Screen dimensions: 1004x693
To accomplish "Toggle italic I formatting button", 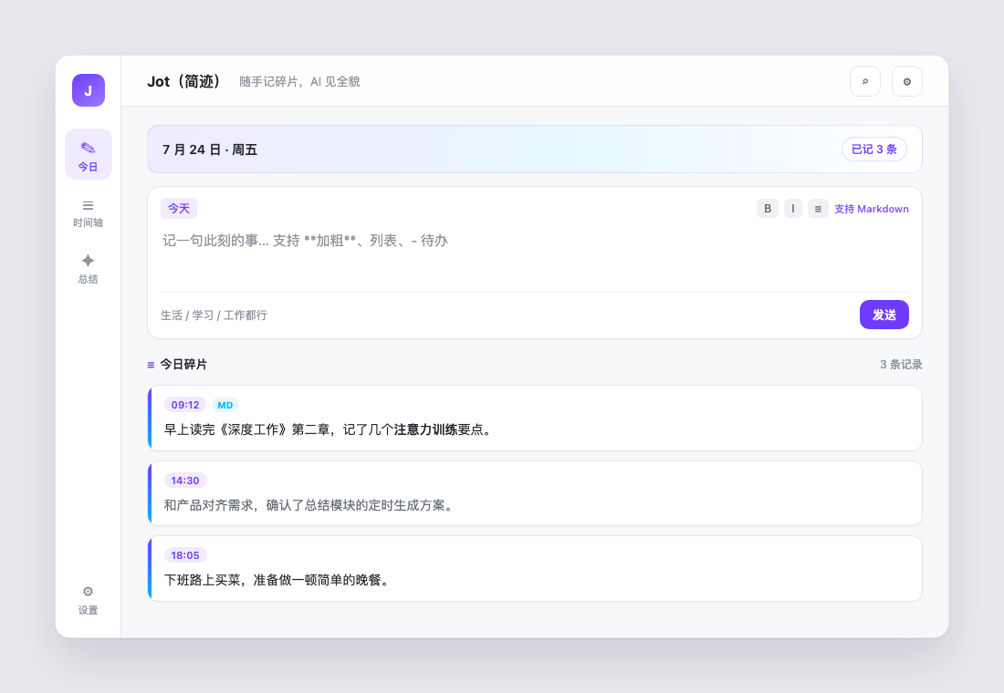I will pyautogui.click(x=792, y=209).
